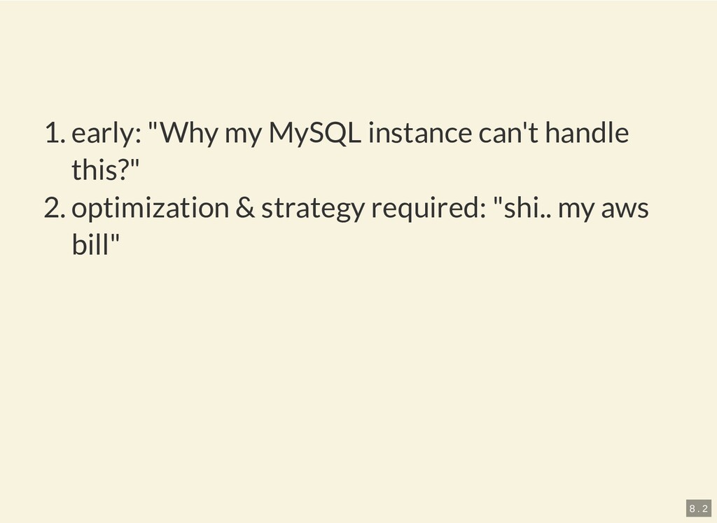Click the ampersand in item two
The width and height of the screenshot is (717, 523).
[x=244, y=208]
